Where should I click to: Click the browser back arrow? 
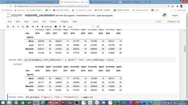pyautogui.click(x=3, y=6)
